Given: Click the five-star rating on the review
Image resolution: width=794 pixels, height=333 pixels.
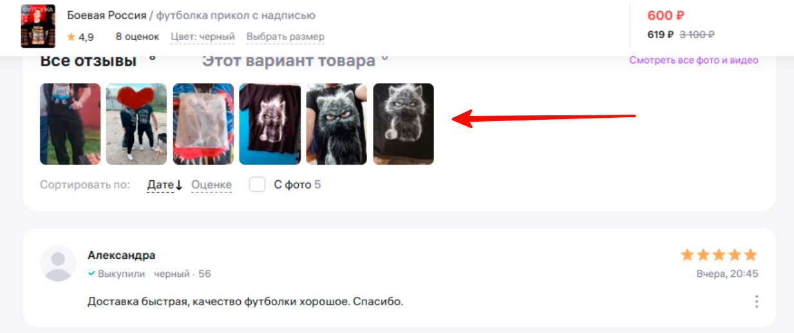Looking at the screenshot, I should [719, 255].
